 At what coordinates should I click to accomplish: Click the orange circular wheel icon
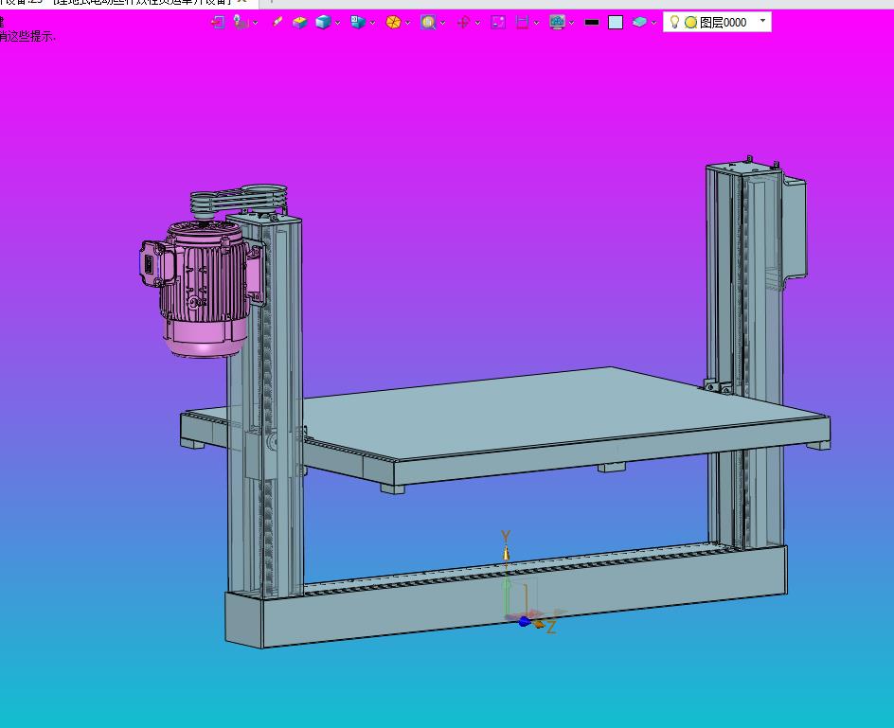(393, 22)
